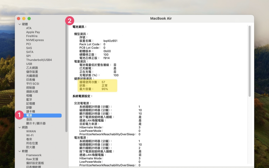Screen dimensions: 269x168
Task: Close the System Information window
Action: pos(19,19)
